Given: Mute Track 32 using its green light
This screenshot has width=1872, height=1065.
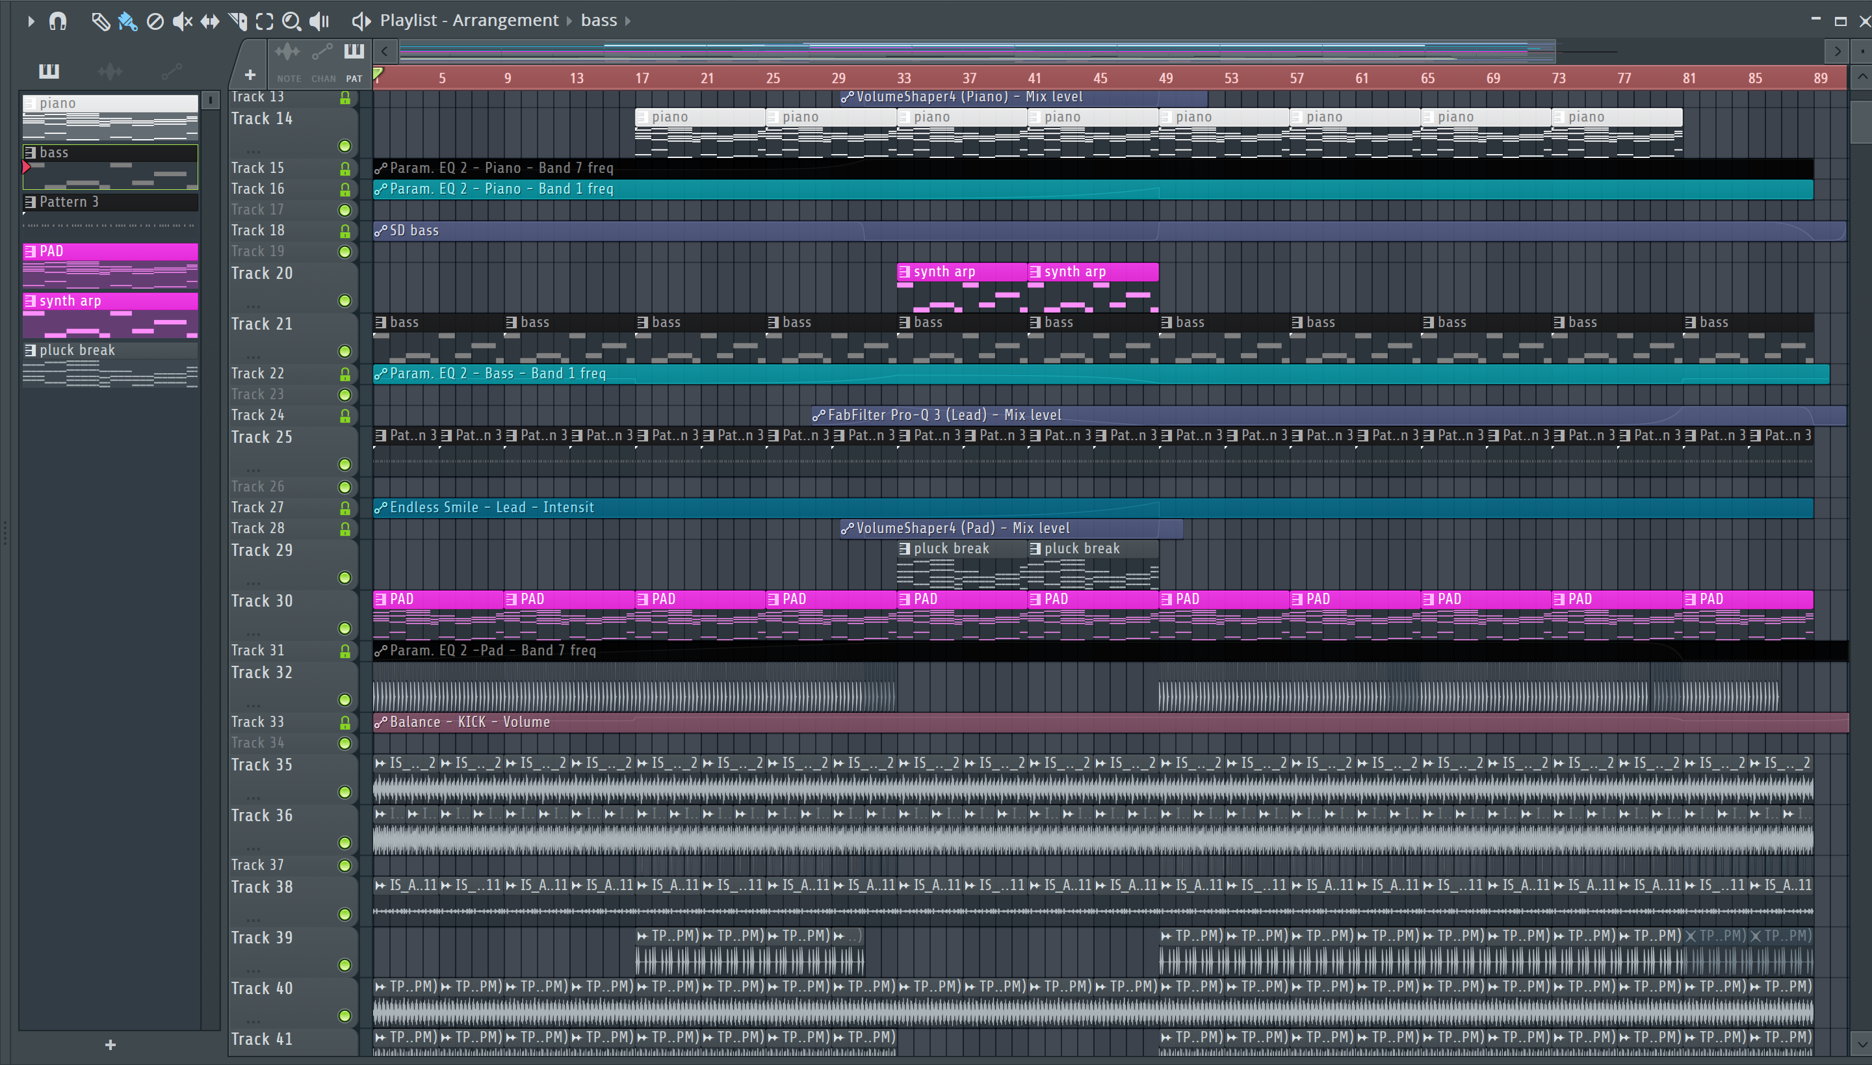Looking at the screenshot, I should pyautogui.click(x=344, y=700).
